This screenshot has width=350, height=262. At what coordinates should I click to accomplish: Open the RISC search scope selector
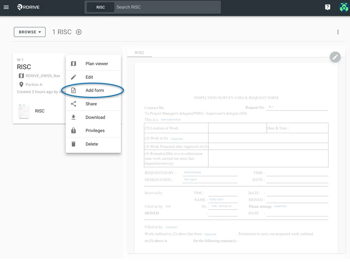coord(100,7)
